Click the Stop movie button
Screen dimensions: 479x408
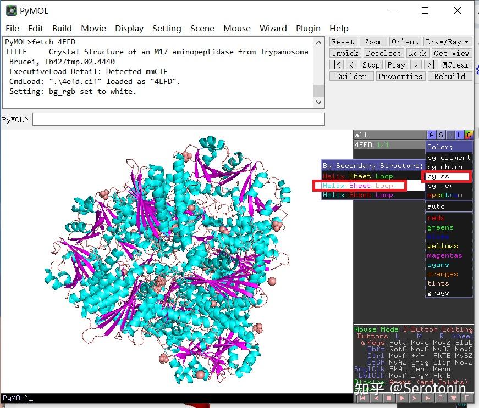[x=371, y=65]
